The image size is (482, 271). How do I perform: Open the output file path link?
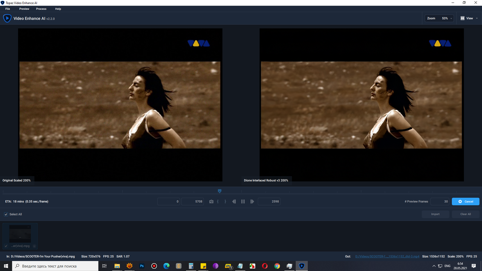[387, 256]
